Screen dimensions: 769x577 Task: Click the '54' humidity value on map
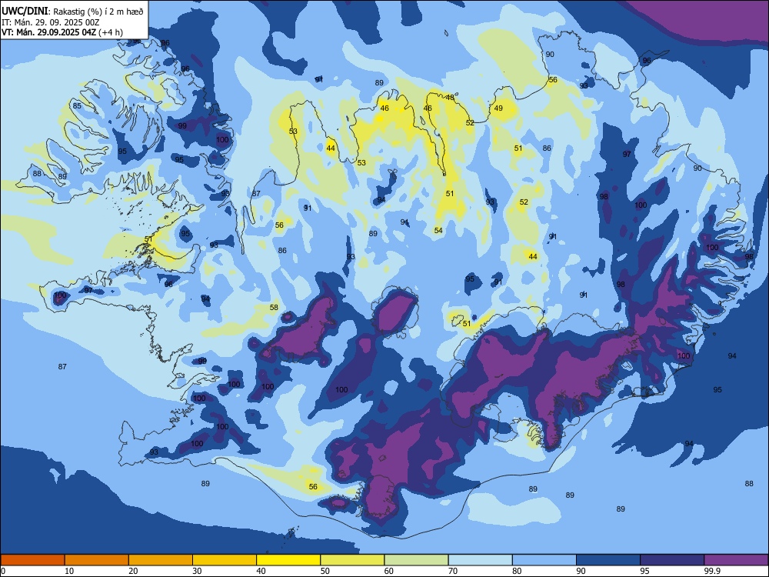[438, 230]
